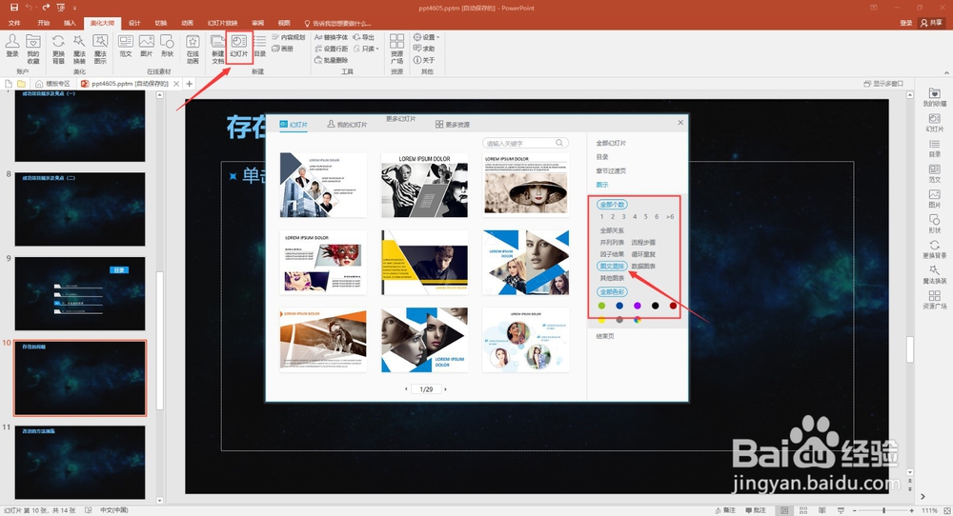Click 新建文档 in the ribbon
The image size is (953, 516).
(x=217, y=49)
